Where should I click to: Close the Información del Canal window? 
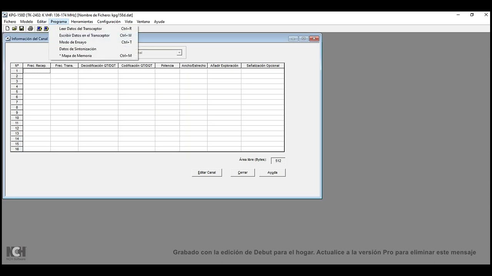[314, 39]
